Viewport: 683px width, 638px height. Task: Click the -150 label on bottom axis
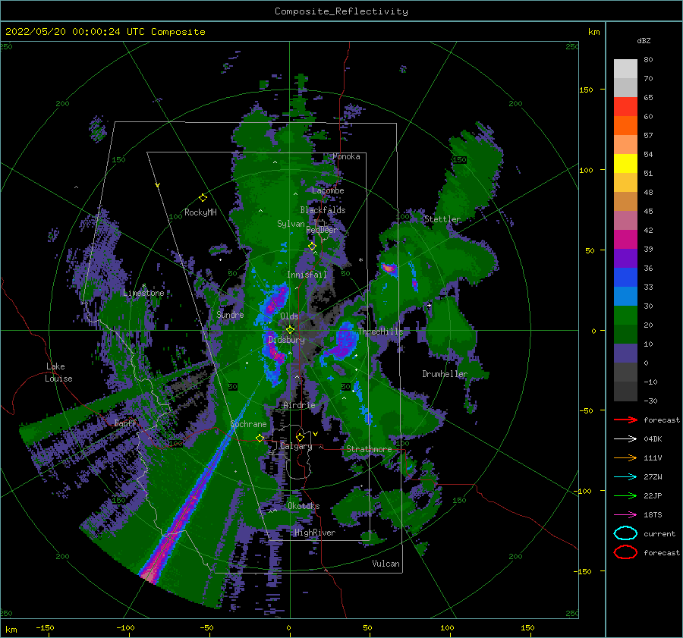tap(45, 627)
